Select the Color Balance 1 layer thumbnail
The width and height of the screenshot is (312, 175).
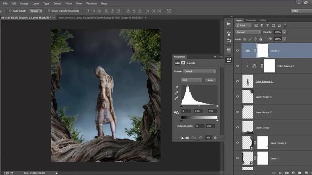coord(248,81)
